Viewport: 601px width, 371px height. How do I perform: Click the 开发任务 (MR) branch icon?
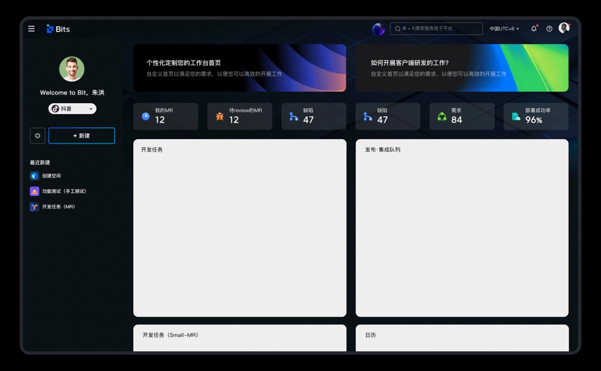pyautogui.click(x=34, y=206)
